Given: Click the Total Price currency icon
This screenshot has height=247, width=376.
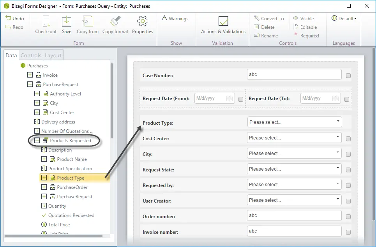Looking at the screenshot, I should 44,225.
